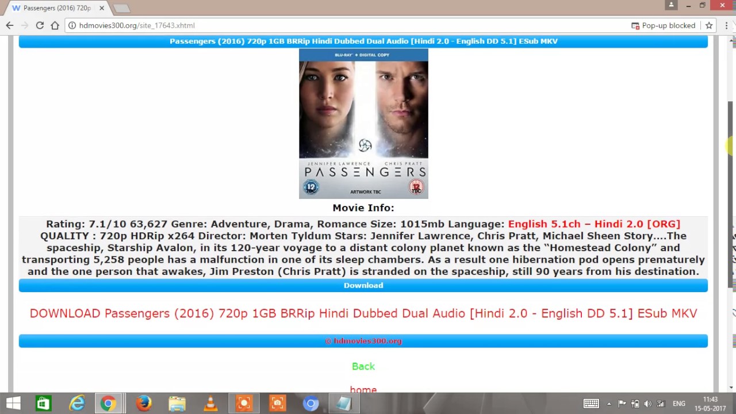Viewport: 736px width, 414px height.
Task: Open the Pop-up blocked notification
Action: (663, 25)
